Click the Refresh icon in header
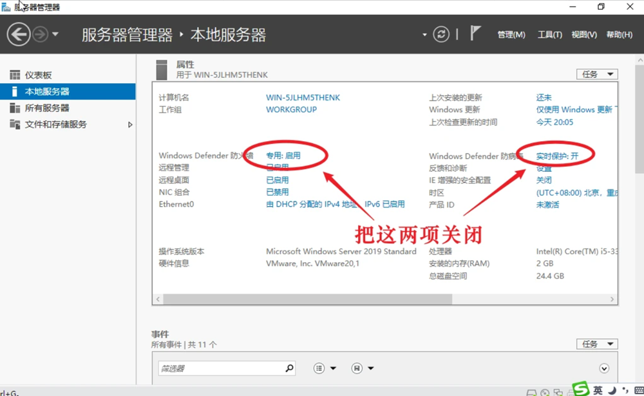 coord(441,34)
